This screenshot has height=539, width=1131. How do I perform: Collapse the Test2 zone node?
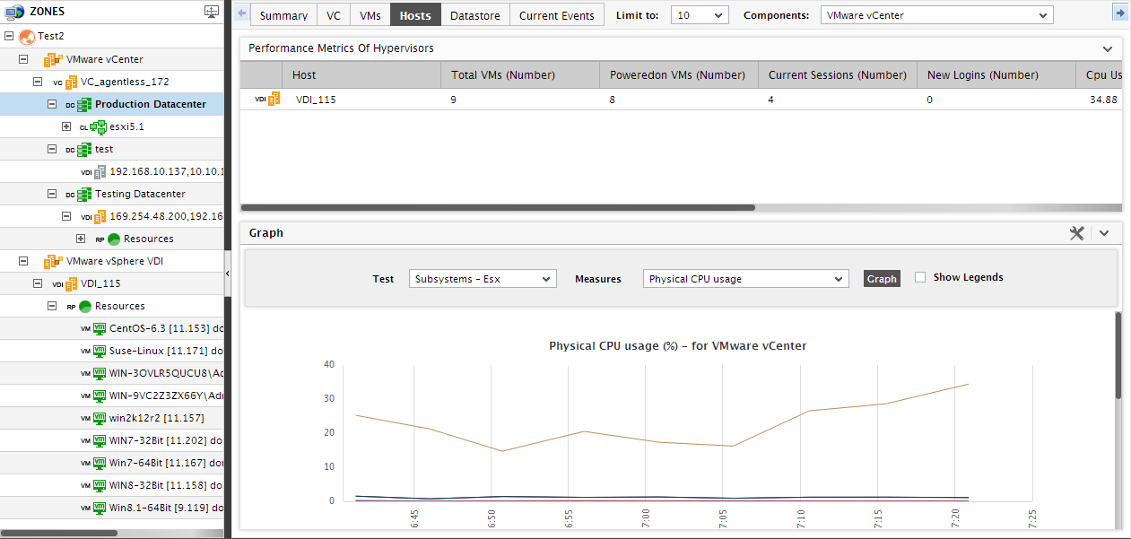point(9,37)
